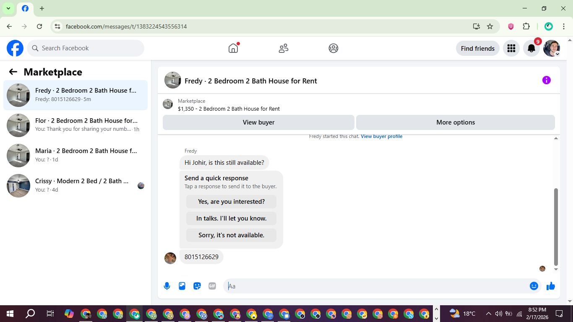Click the message 'Hi Johir, is this still available?'
Image resolution: width=573 pixels, height=322 pixels.
pyautogui.click(x=224, y=163)
